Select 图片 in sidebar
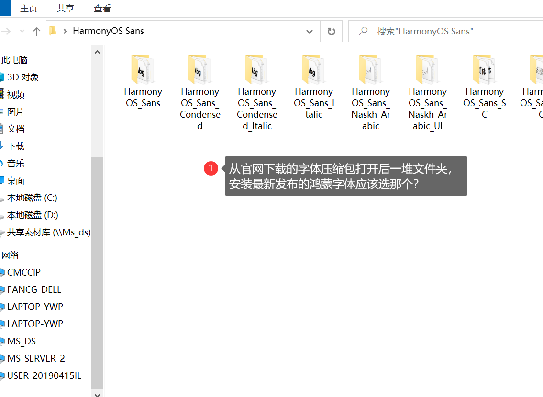The image size is (543, 397). (16, 112)
